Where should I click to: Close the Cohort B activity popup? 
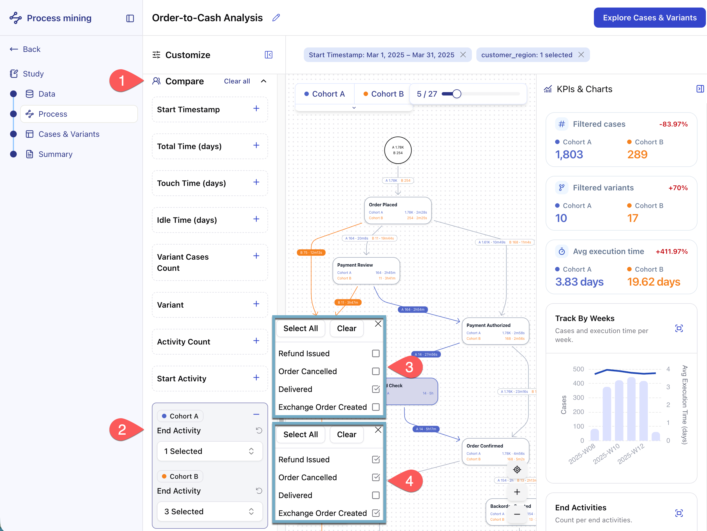pos(378,430)
